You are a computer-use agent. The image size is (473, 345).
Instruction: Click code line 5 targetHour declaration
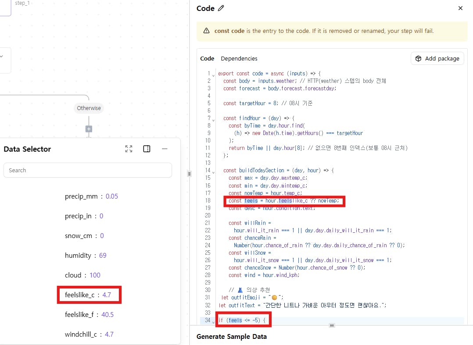[x=268, y=103]
